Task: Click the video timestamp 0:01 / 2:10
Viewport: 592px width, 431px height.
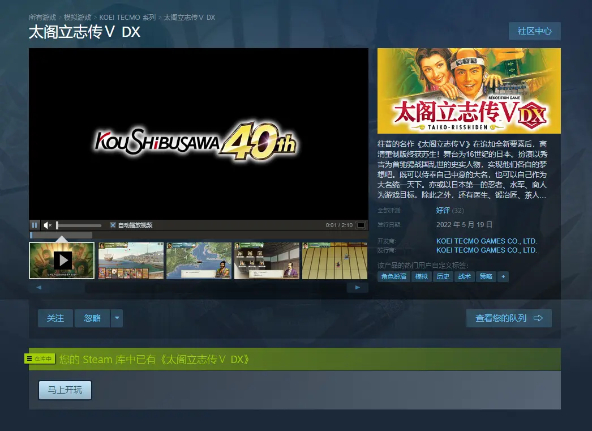Action: (x=339, y=225)
